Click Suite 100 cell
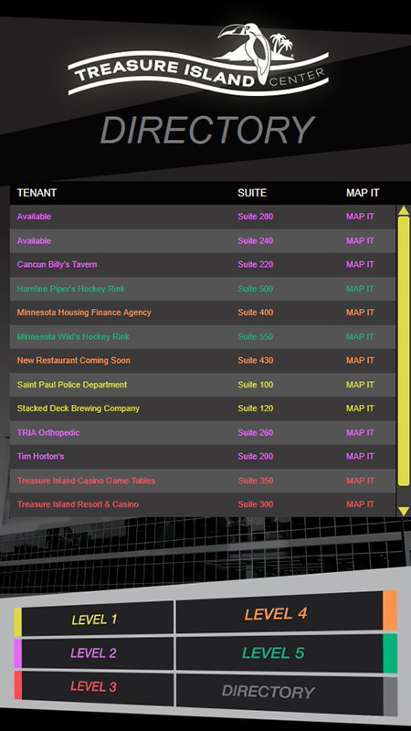 click(x=256, y=385)
